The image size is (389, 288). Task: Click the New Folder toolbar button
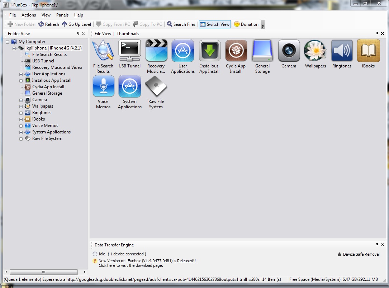tap(22, 24)
